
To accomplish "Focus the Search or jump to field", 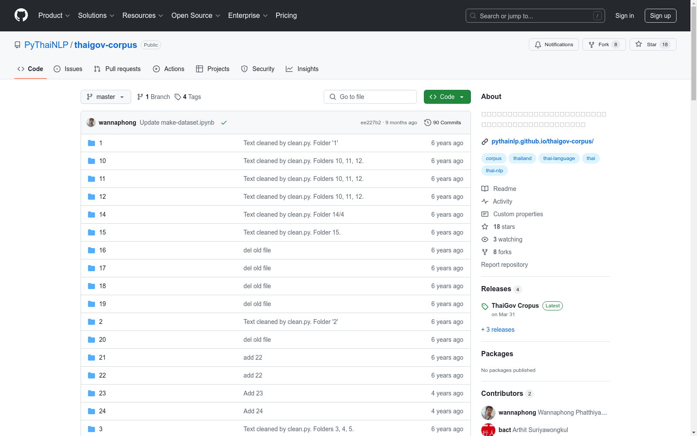I will coord(535,16).
